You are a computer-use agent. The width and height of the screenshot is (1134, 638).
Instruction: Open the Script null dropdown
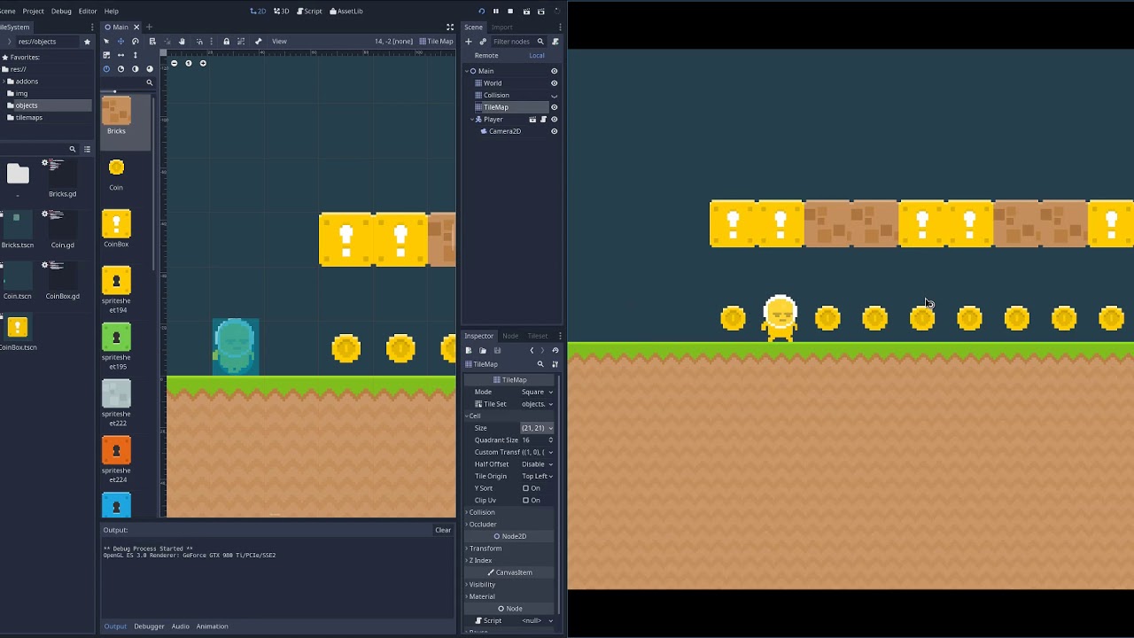tap(537, 620)
